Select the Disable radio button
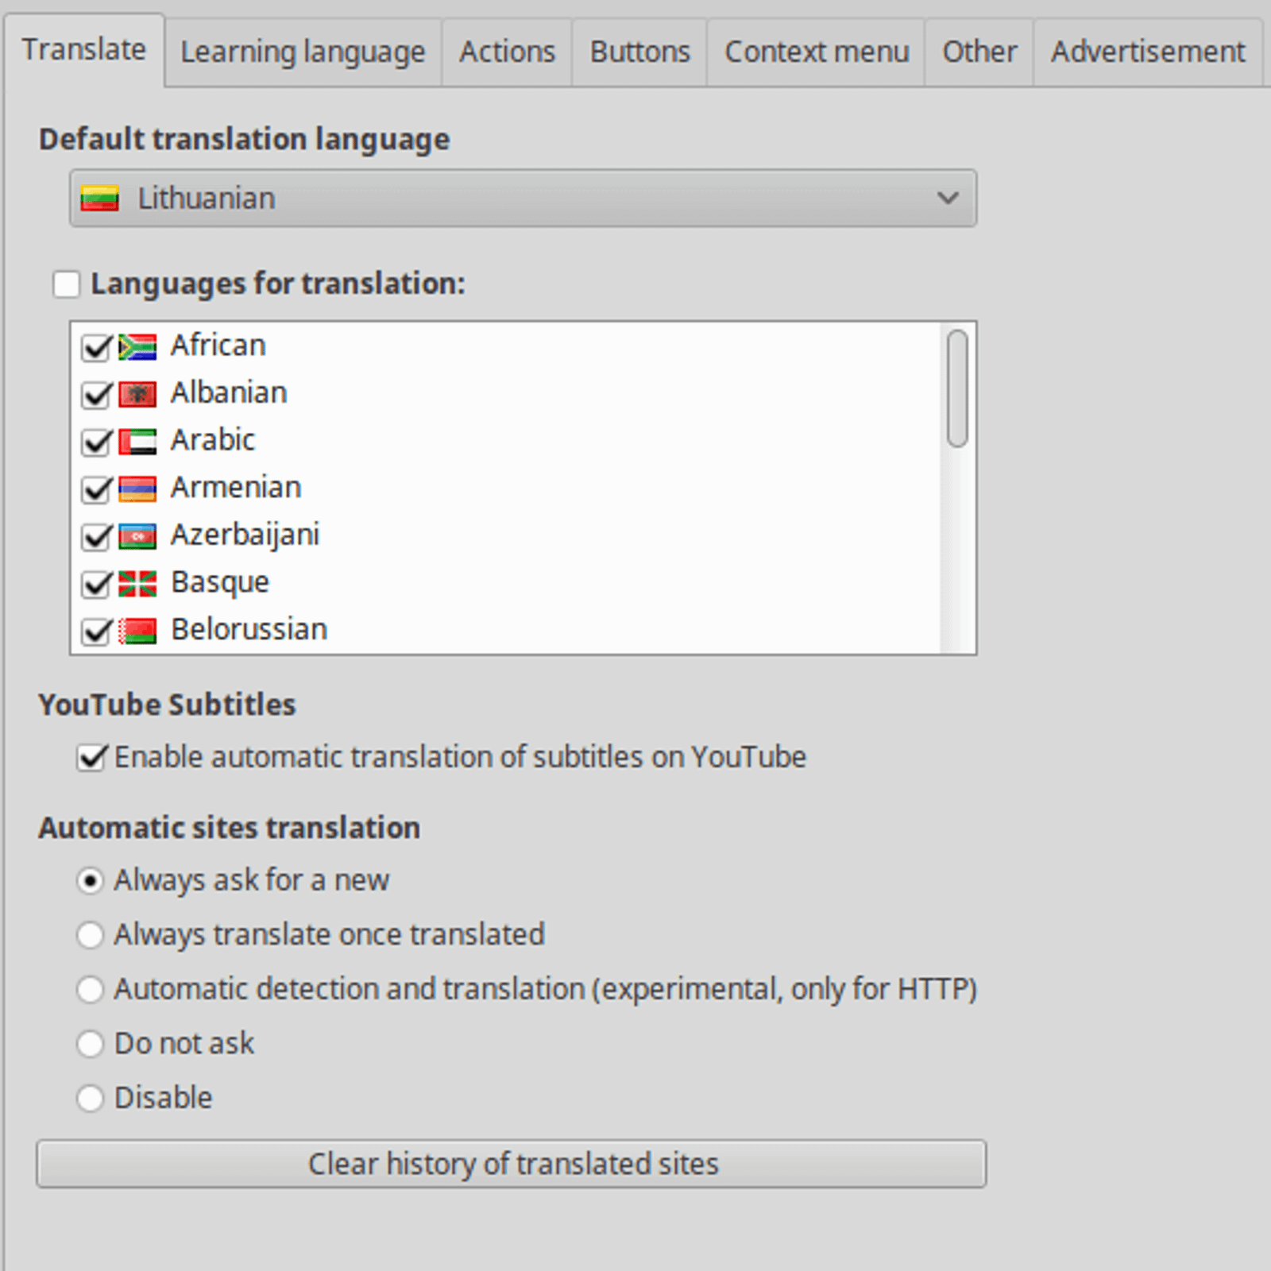The height and width of the screenshot is (1271, 1271). point(90,1098)
